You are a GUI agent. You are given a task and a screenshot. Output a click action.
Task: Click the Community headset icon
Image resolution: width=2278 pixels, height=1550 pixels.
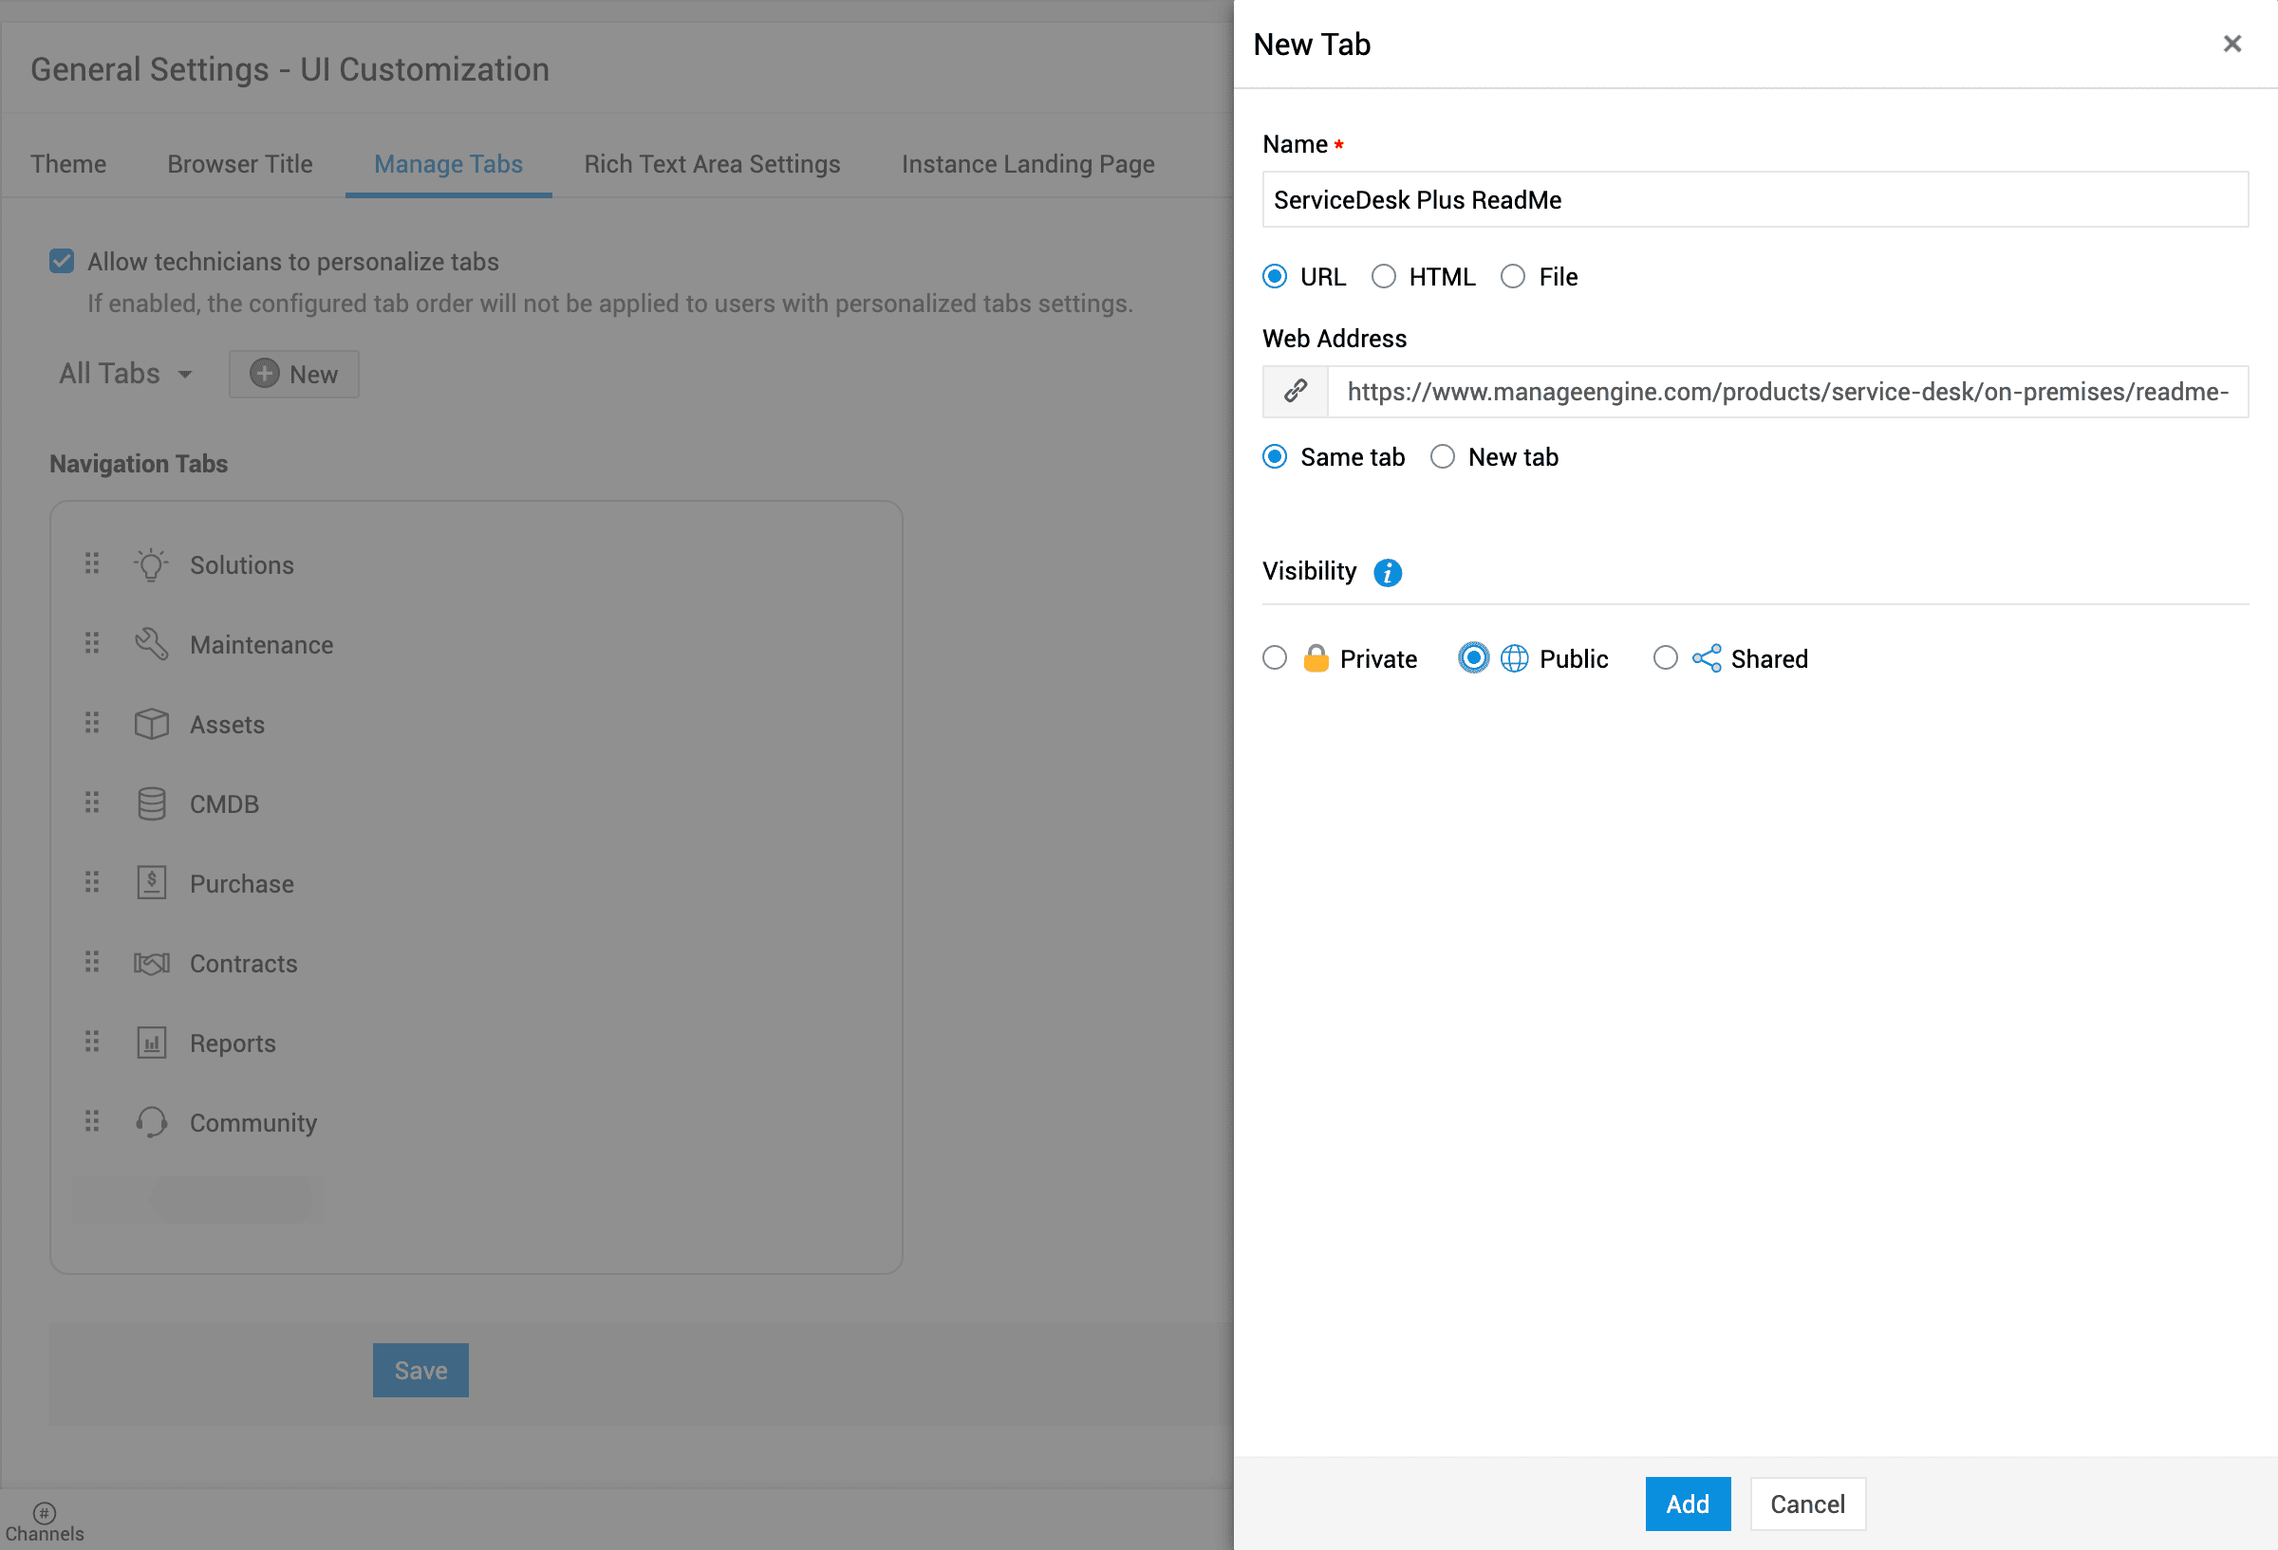[151, 1122]
